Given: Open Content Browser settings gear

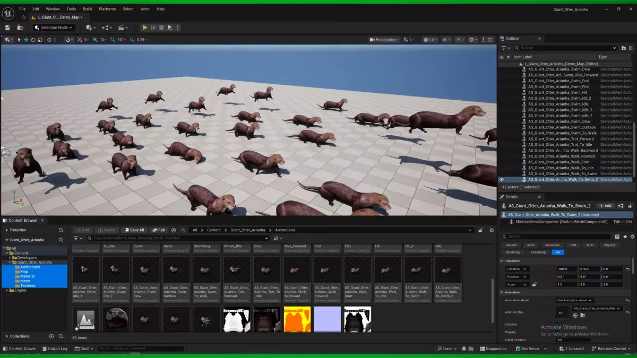Looking at the screenshot, I should click(492, 230).
